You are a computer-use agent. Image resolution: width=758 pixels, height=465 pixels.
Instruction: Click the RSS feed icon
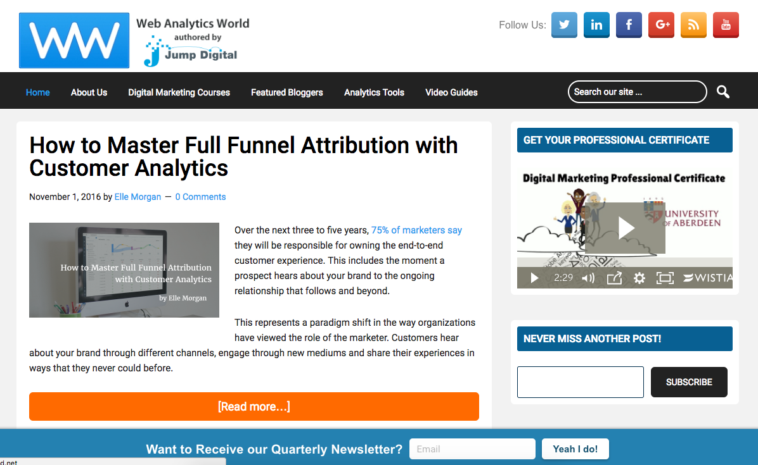[693, 25]
